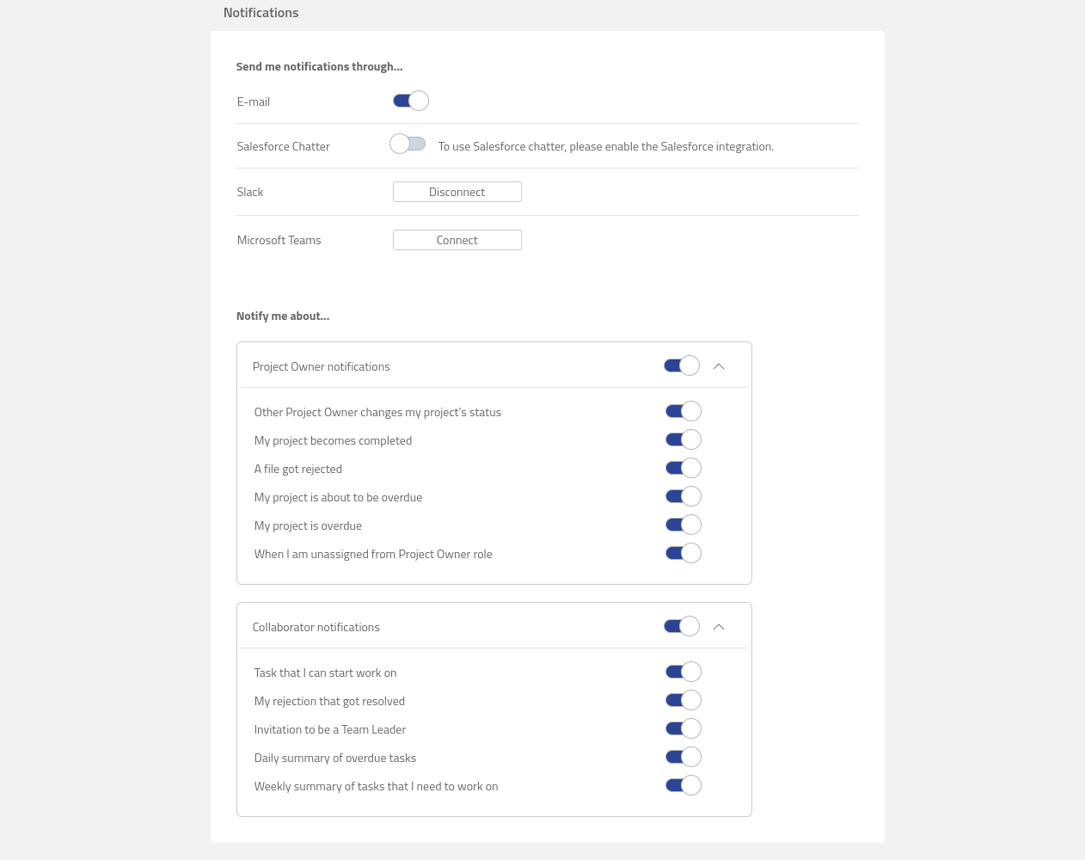
Task: Collapse the Collaborator notifications section
Action: [719, 626]
